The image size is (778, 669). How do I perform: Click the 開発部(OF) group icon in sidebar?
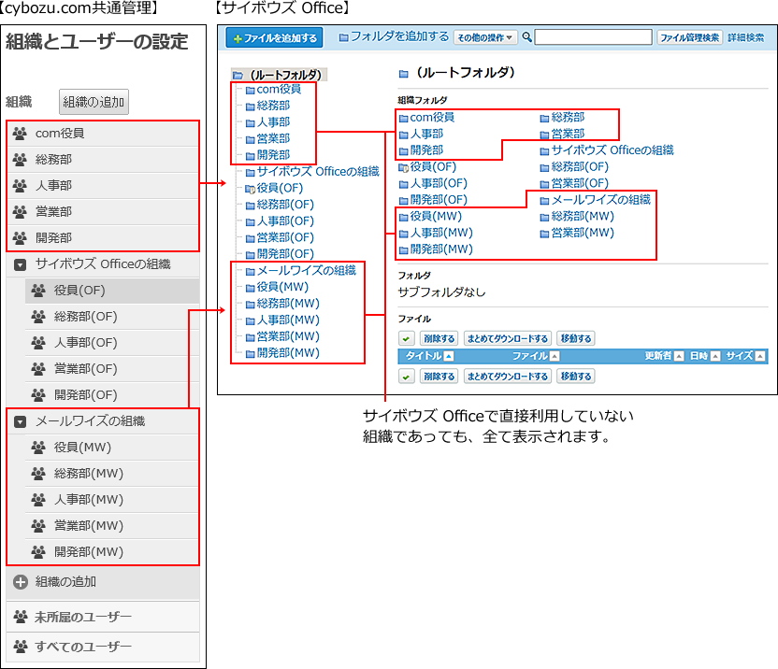(x=38, y=395)
